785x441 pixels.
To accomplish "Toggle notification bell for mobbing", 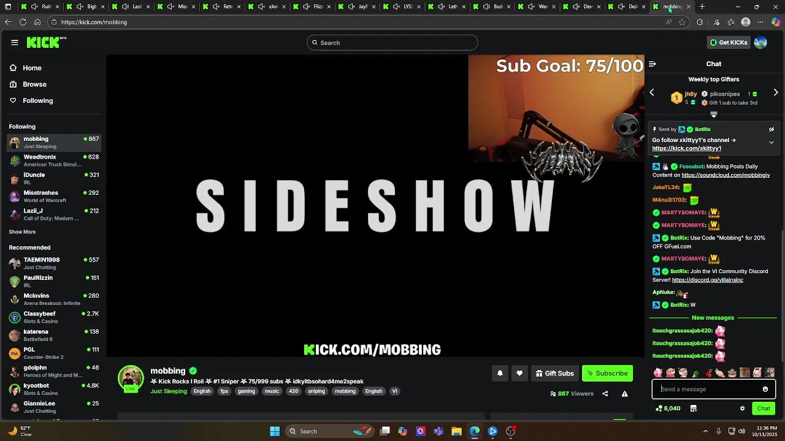I will 500,373.
